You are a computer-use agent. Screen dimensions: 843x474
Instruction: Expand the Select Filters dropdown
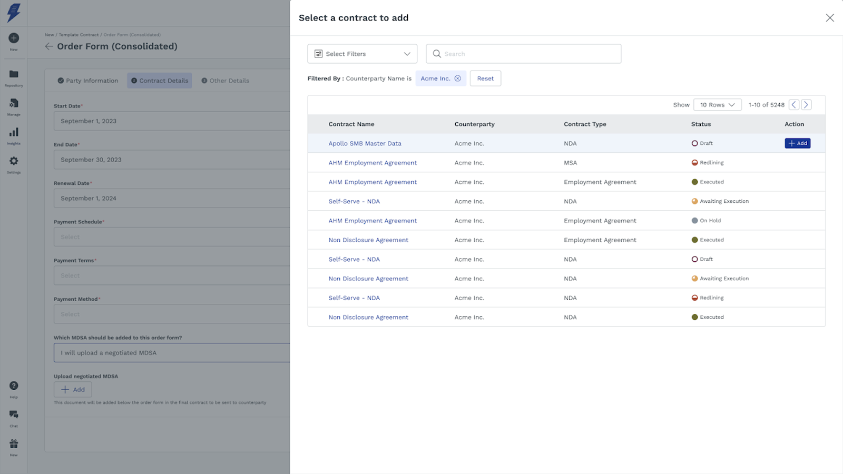click(362, 54)
